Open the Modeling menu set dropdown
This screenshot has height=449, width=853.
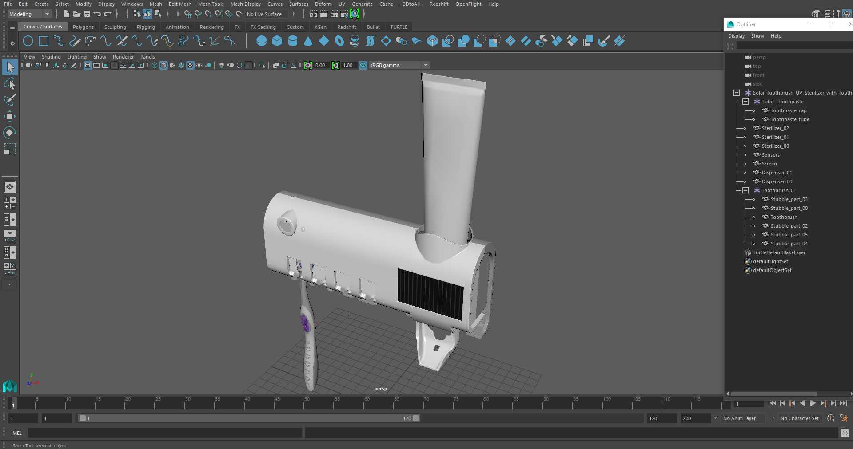pos(30,14)
